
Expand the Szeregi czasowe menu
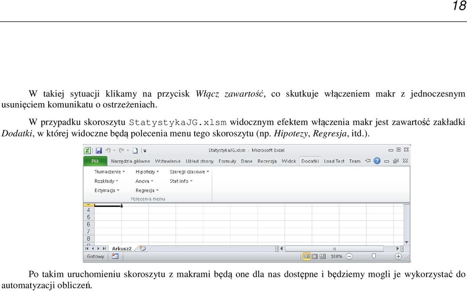[189, 171]
